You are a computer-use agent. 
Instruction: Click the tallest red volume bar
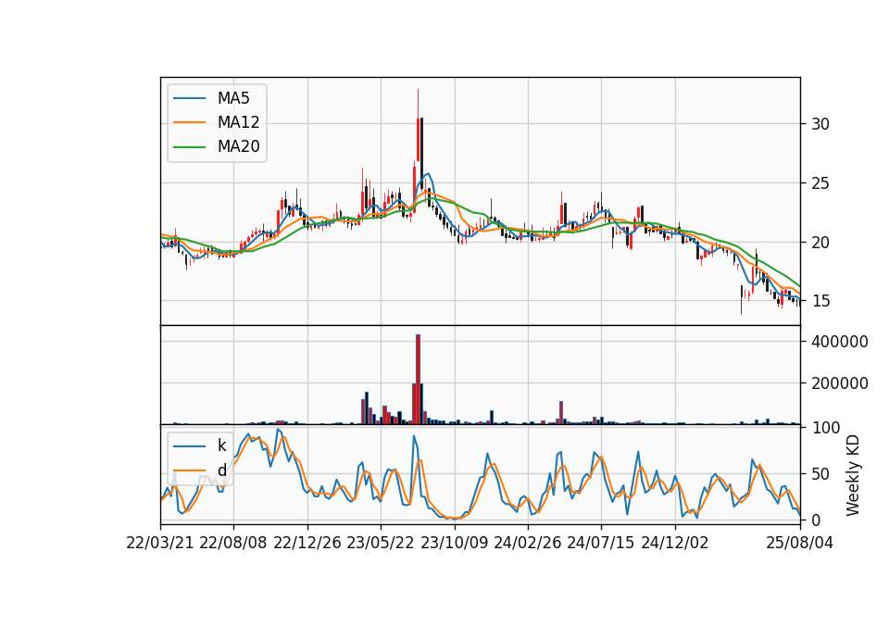click(x=418, y=380)
